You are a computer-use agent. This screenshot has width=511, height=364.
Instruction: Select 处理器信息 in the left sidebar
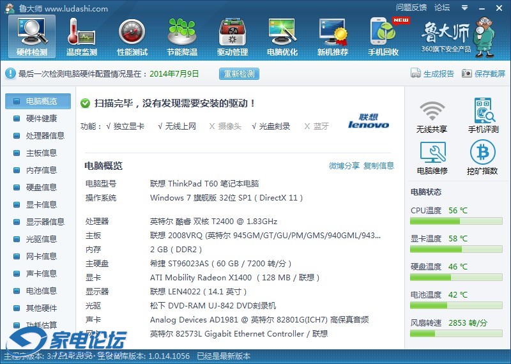click(45, 135)
